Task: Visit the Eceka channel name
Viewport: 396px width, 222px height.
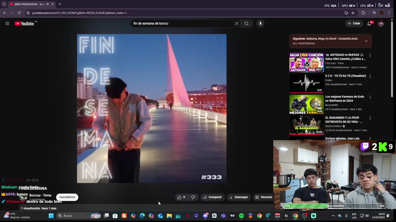Action: pyautogui.click(x=329, y=80)
